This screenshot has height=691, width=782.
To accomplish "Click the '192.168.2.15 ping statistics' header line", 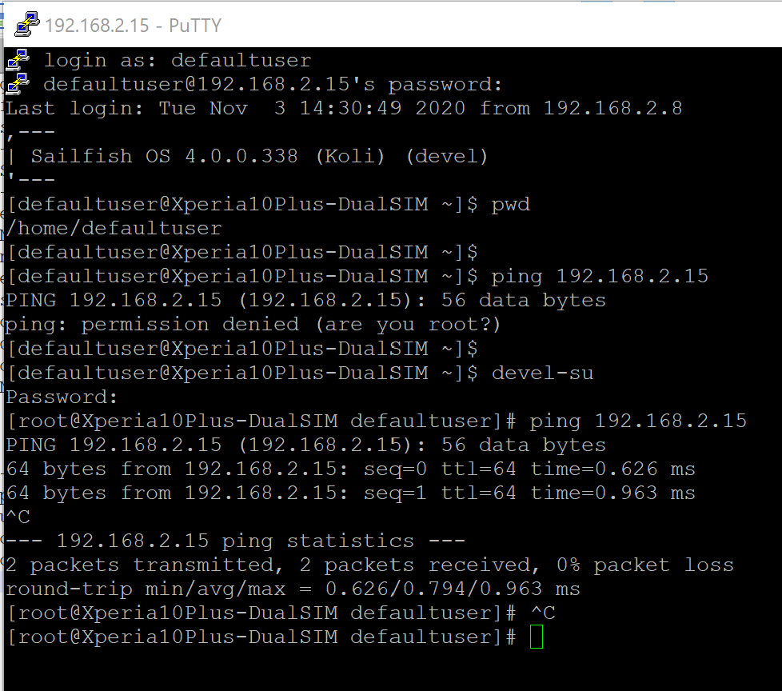I will pyautogui.click(x=235, y=541).
